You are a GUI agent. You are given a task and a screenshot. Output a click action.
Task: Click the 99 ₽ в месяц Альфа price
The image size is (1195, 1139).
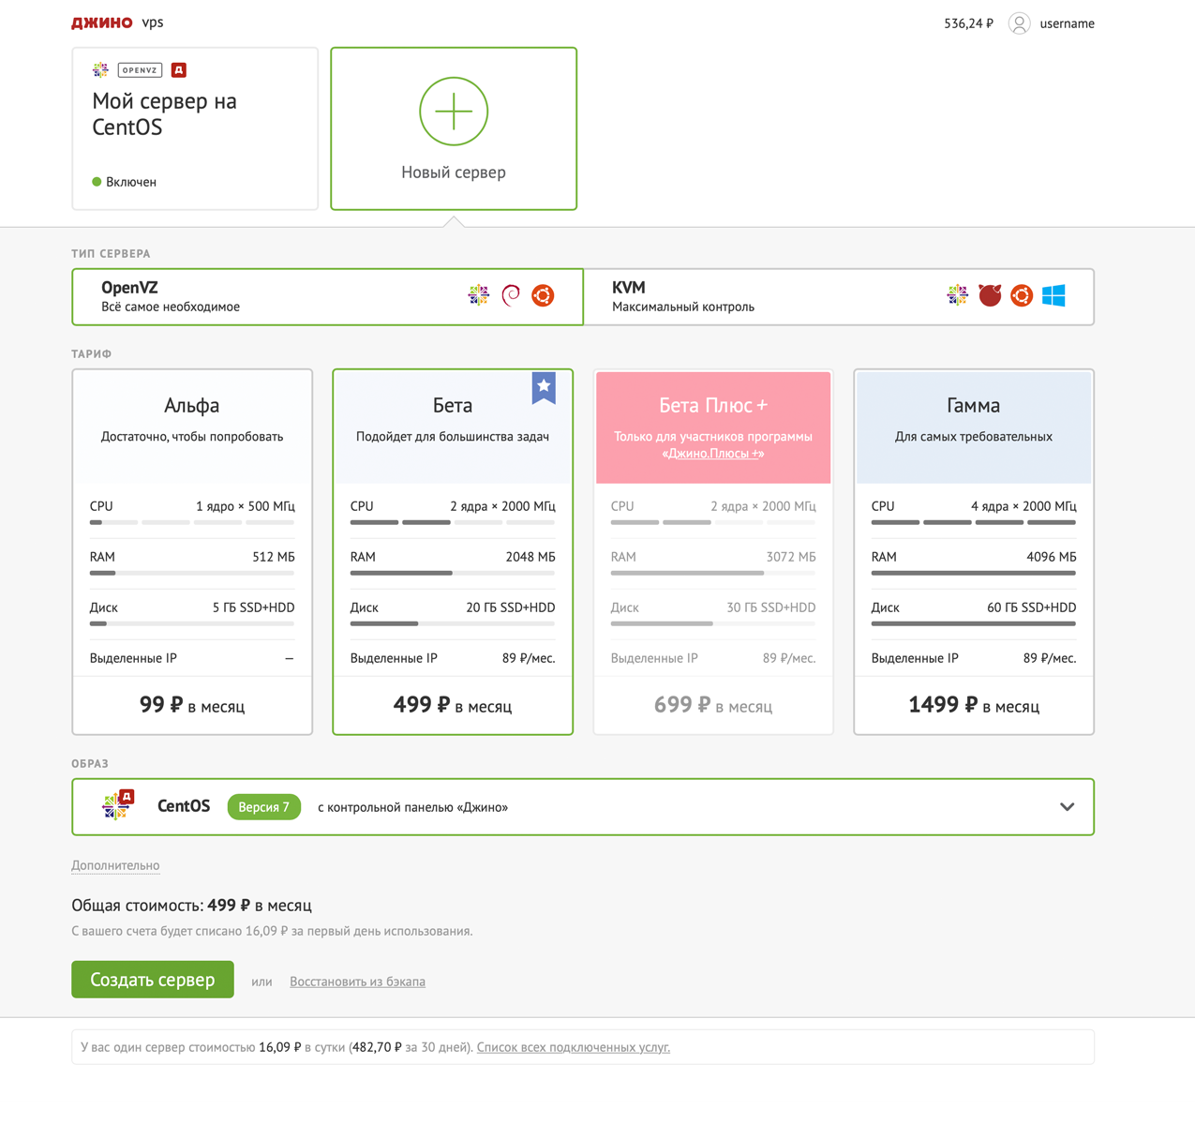tap(192, 706)
